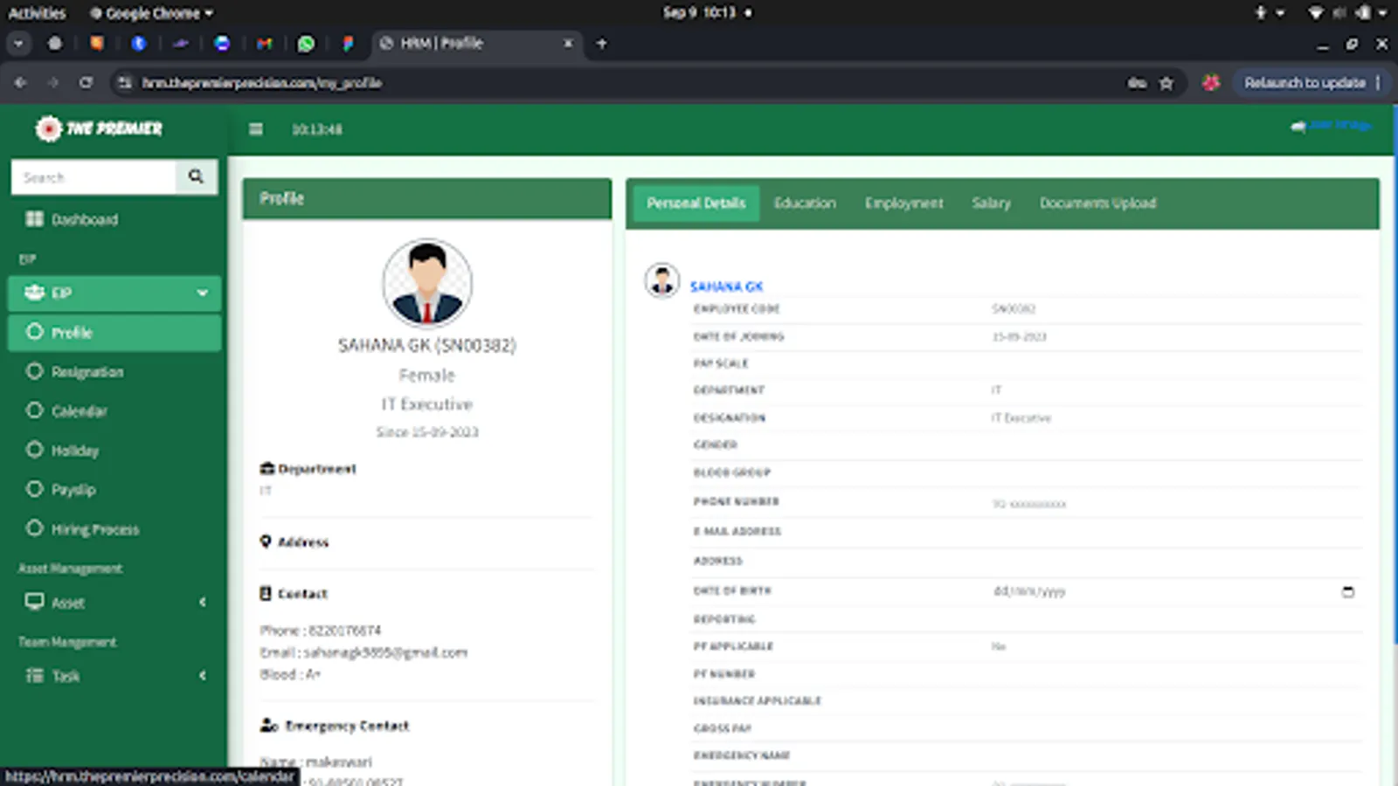
Task: Click the Chrome profile avatar icon
Action: click(1210, 83)
